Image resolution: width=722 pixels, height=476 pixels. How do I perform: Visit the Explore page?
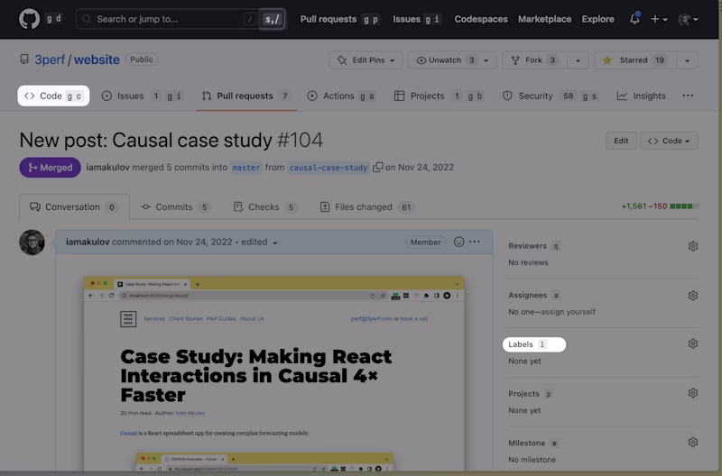coord(597,19)
